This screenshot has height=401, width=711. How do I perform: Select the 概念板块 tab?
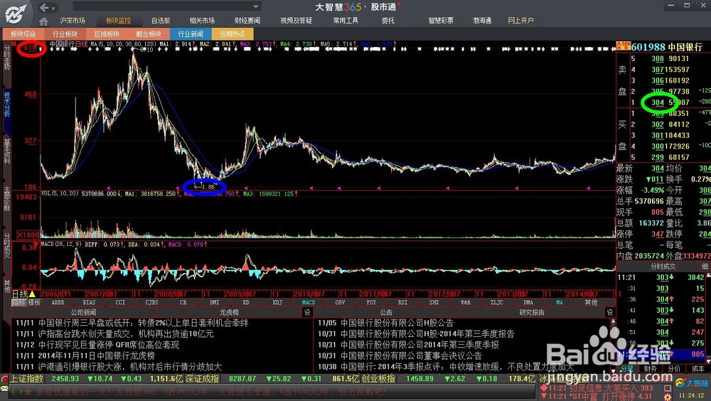pos(149,34)
